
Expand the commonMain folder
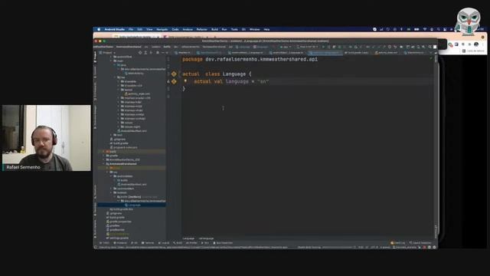111,189
